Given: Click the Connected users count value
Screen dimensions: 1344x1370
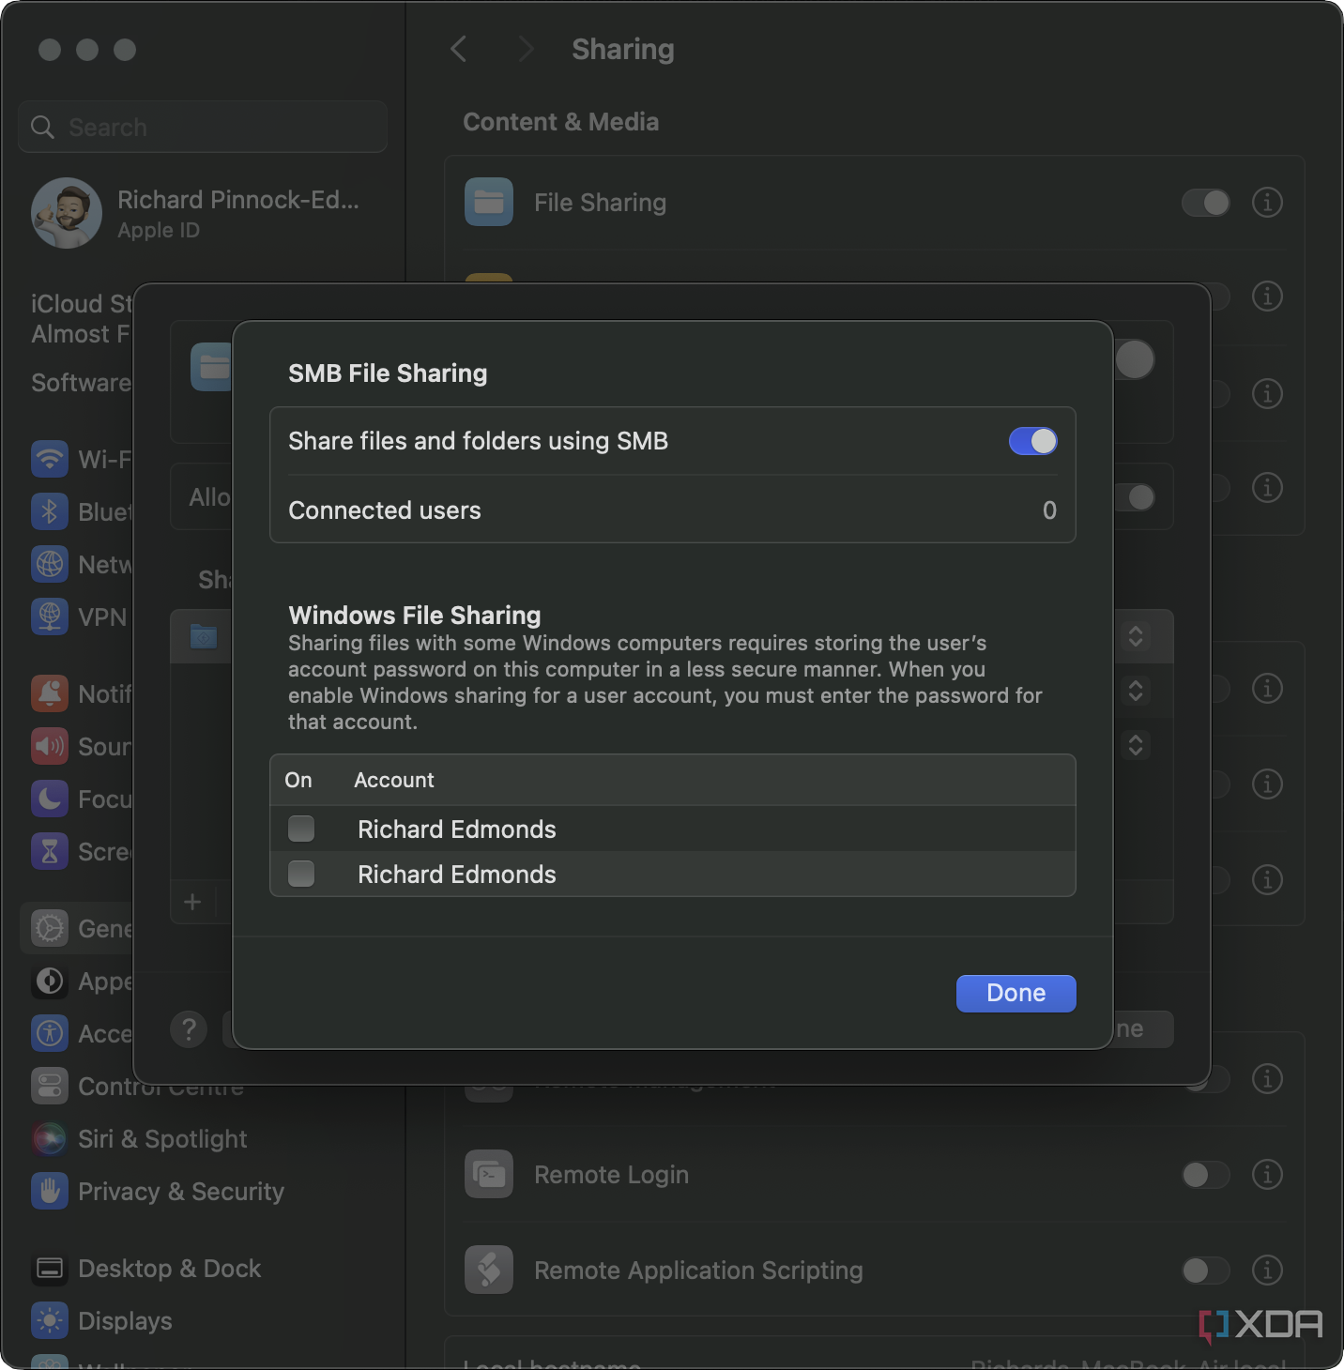Looking at the screenshot, I should [1049, 510].
